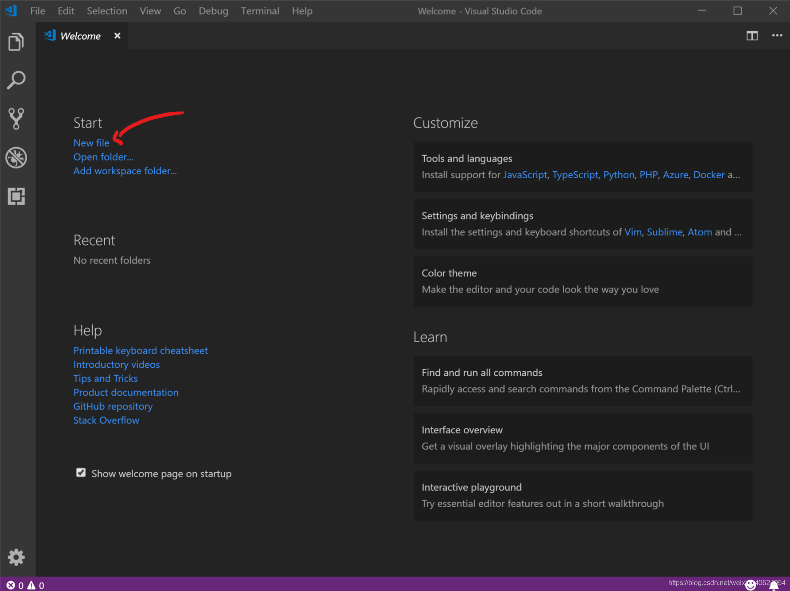Image resolution: width=790 pixels, height=591 pixels.
Task: Install JavaScript language support
Action: pyautogui.click(x=525, y=175)
